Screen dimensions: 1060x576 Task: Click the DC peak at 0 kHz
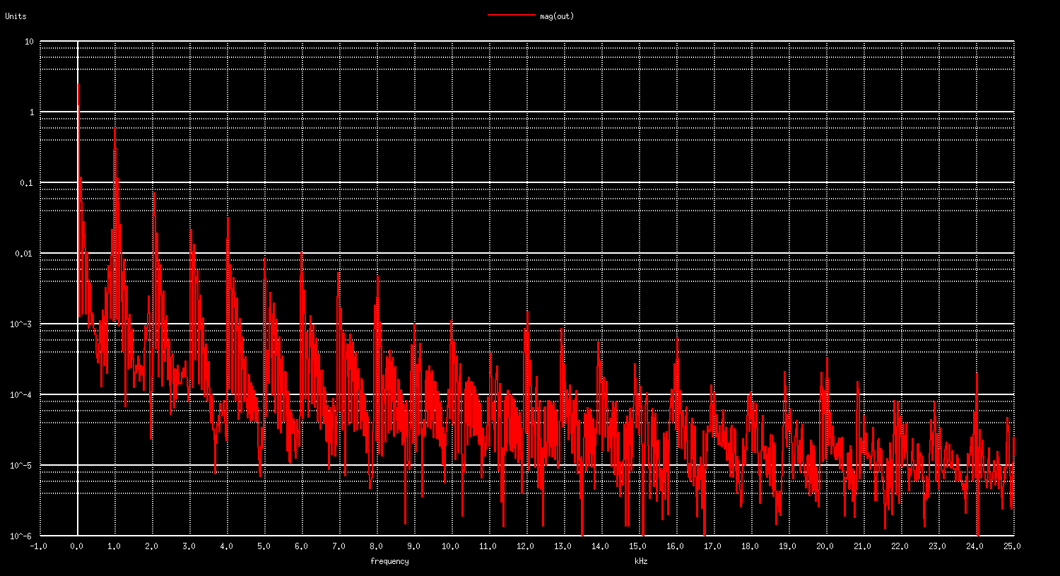point(78,85)
